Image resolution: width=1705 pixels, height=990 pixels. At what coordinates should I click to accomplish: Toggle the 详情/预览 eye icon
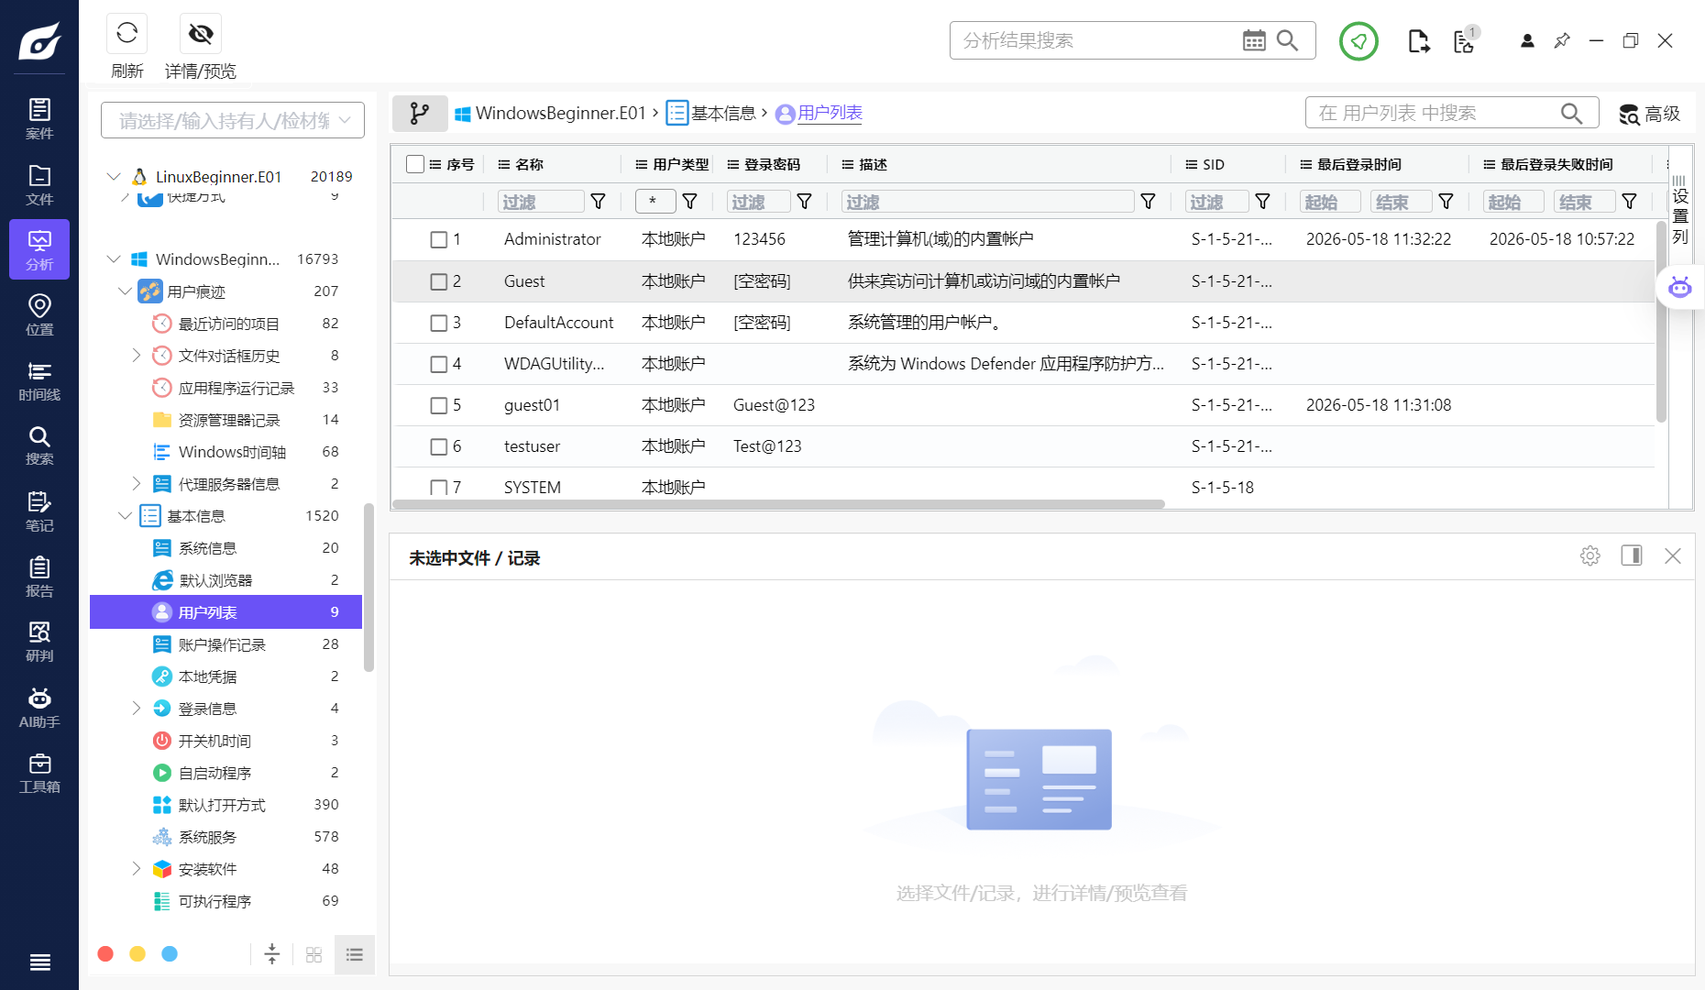[201, 34]
